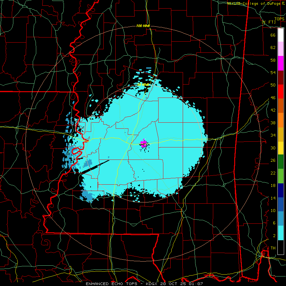This screenshot has height=286, width=286.
Task: Select the bright red legend swatch
Action: [281, 92]
